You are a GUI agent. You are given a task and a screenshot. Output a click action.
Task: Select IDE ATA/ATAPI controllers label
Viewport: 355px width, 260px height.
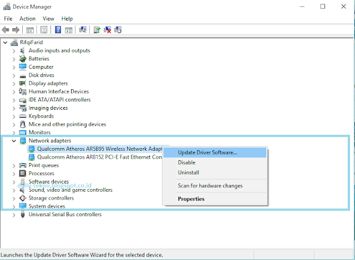point(59,100)
